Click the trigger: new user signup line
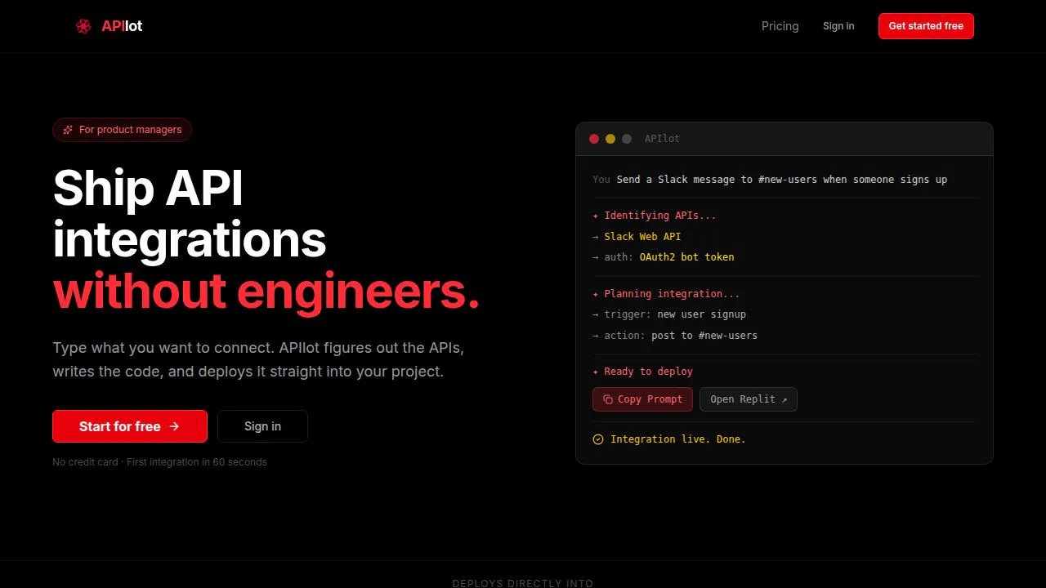The image size is (1046, 588). (x=669, y=314)
